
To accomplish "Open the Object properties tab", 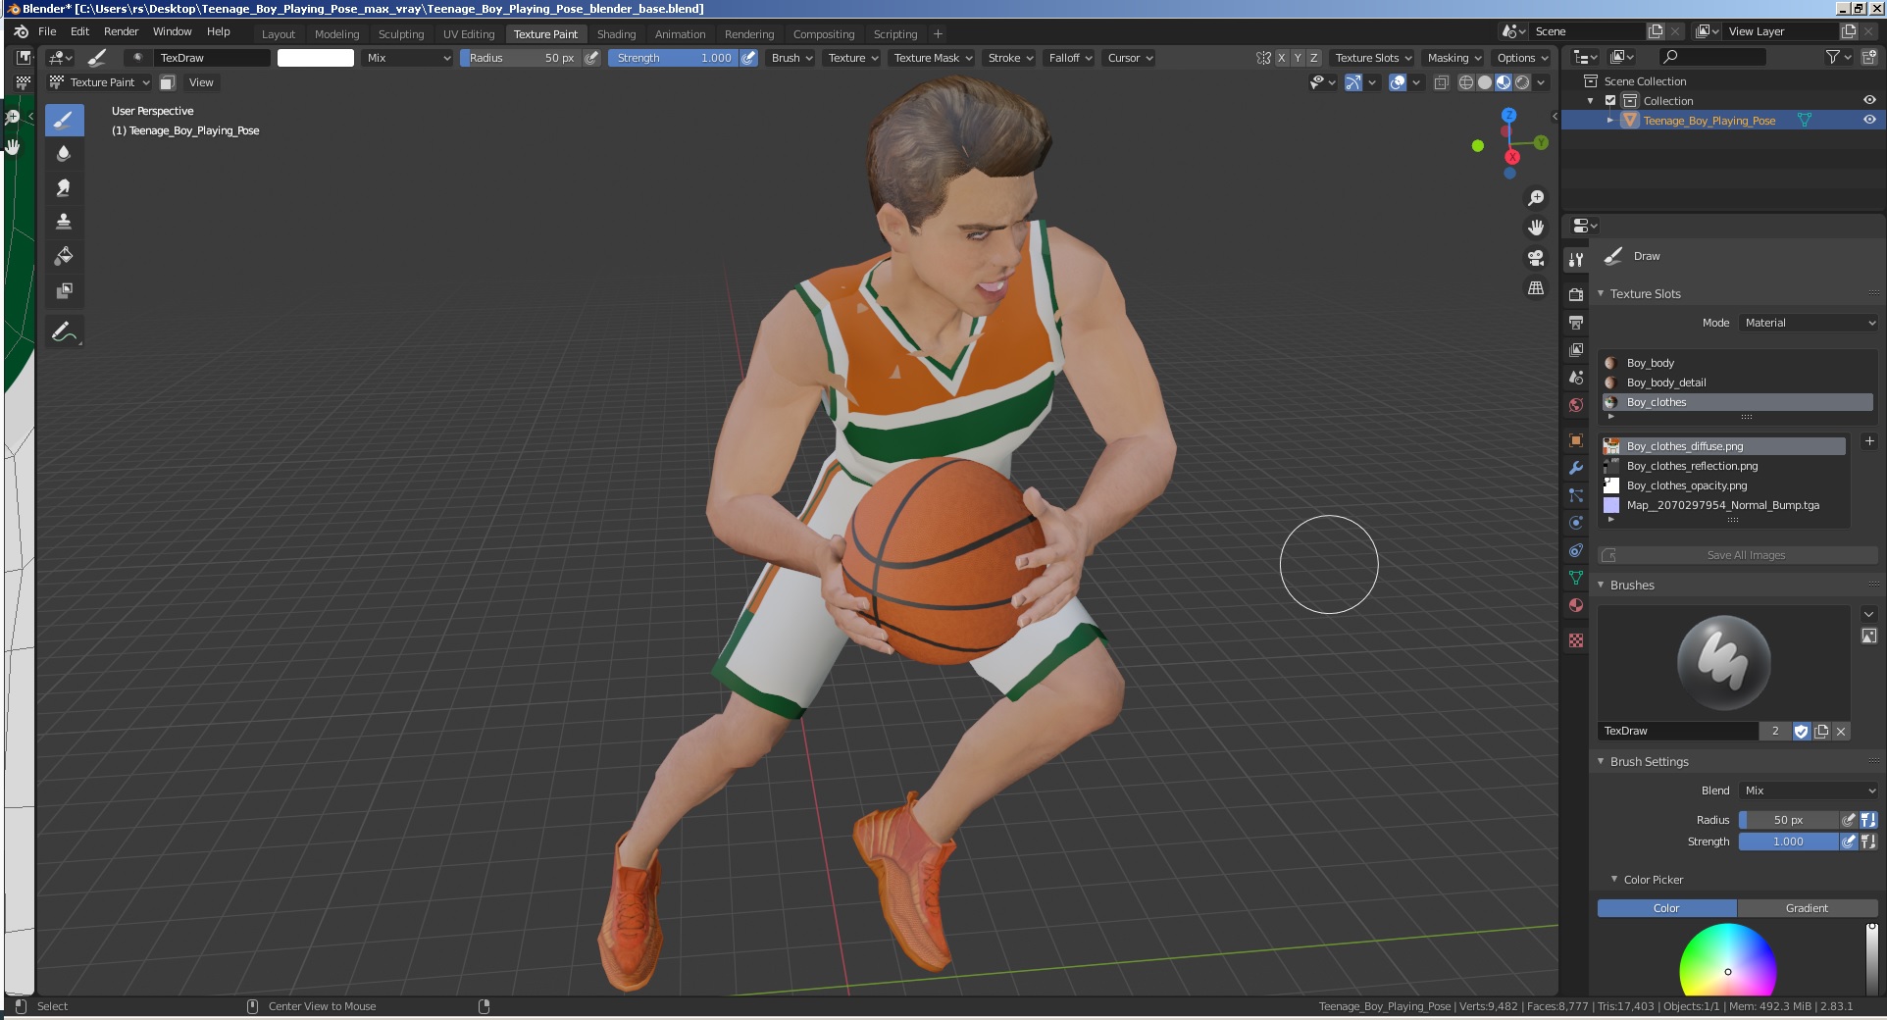I will (x=1576, y=440).
